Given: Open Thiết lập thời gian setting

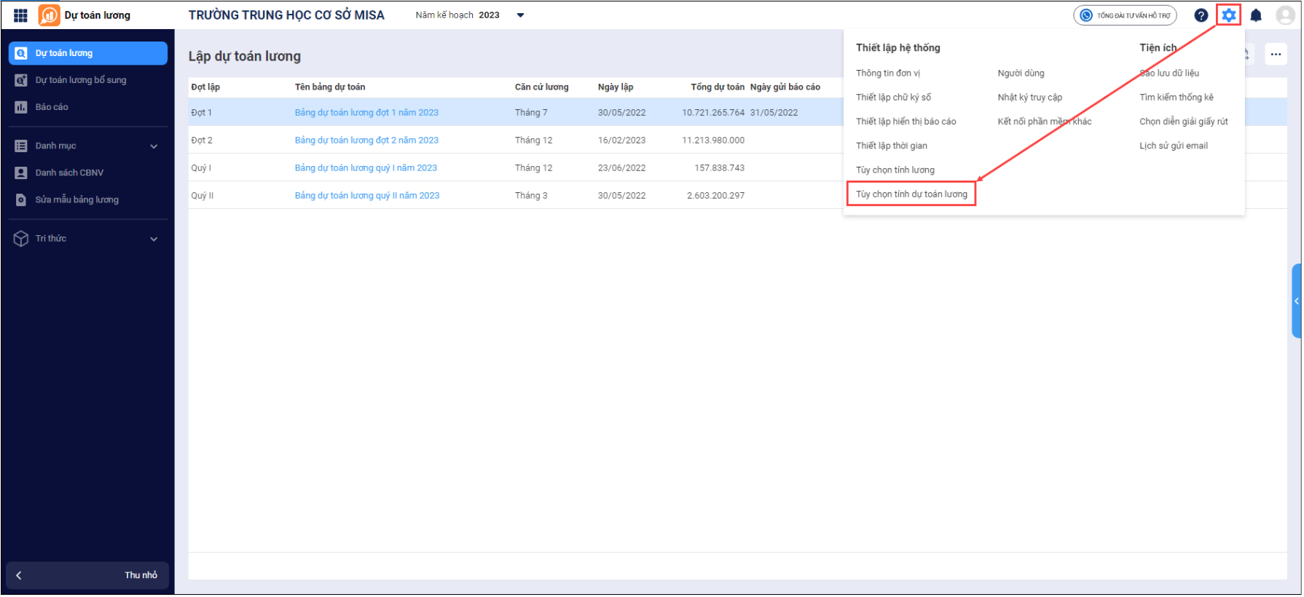Looking at the screenshot, I should (891, 146).
